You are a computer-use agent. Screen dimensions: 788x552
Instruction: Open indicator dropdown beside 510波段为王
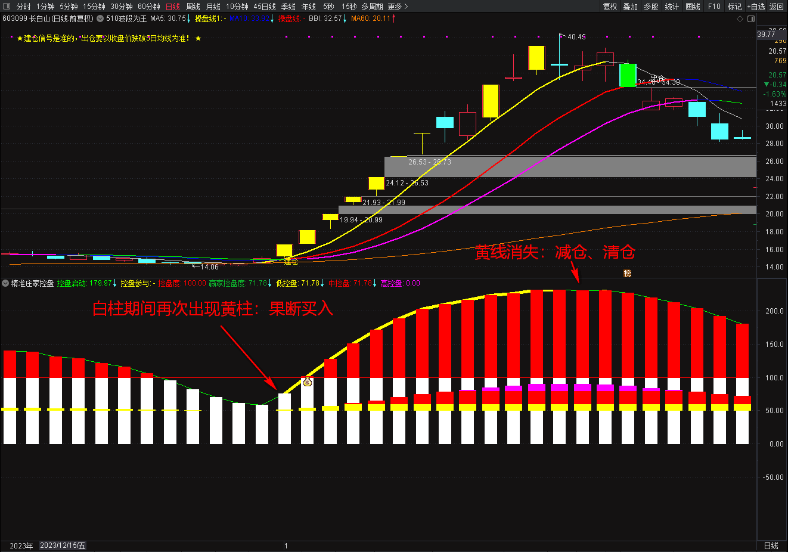pyautogui.click(x=100, y=18)
